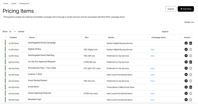
Task: Click the greyed trash icon for Digital Ad Buy
Action: click(191, 50)
